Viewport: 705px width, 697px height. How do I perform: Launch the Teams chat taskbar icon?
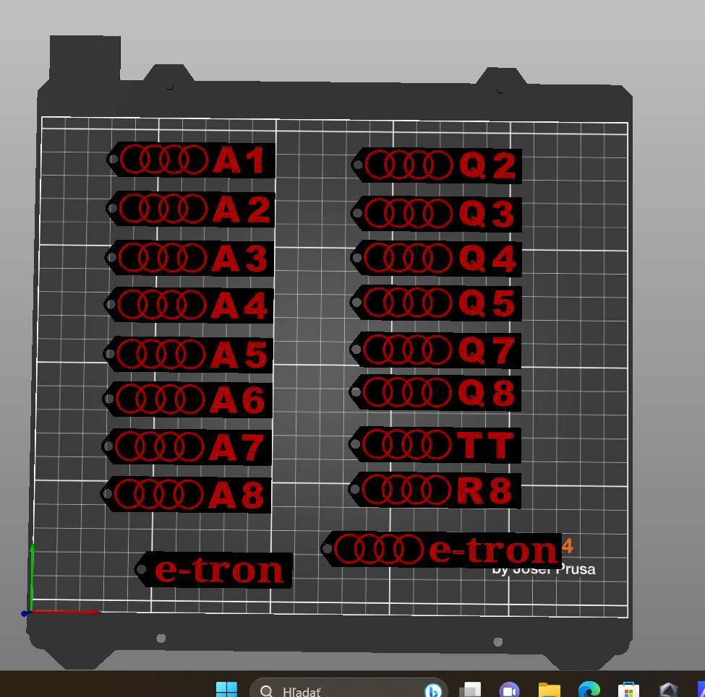[x=510, y=690]
